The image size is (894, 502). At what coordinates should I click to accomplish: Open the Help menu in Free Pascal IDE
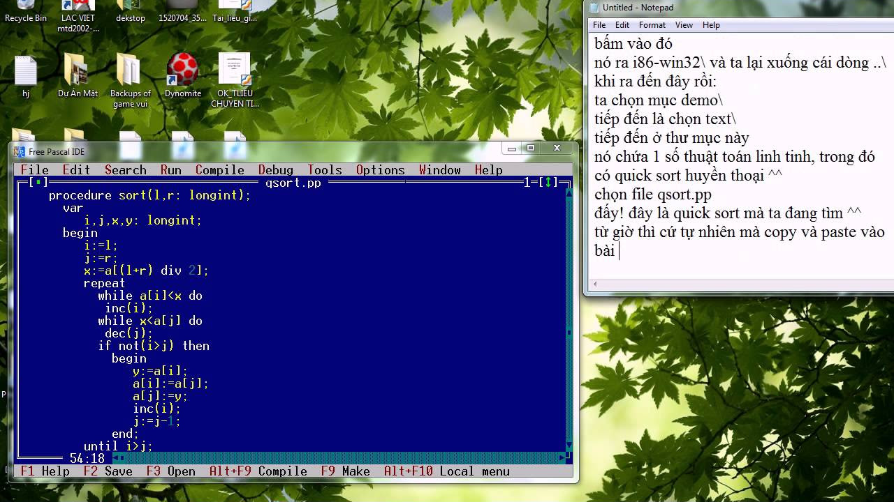pos(489,170)
